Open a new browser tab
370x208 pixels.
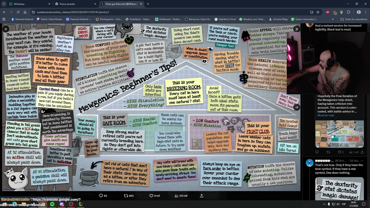[148, 4]
